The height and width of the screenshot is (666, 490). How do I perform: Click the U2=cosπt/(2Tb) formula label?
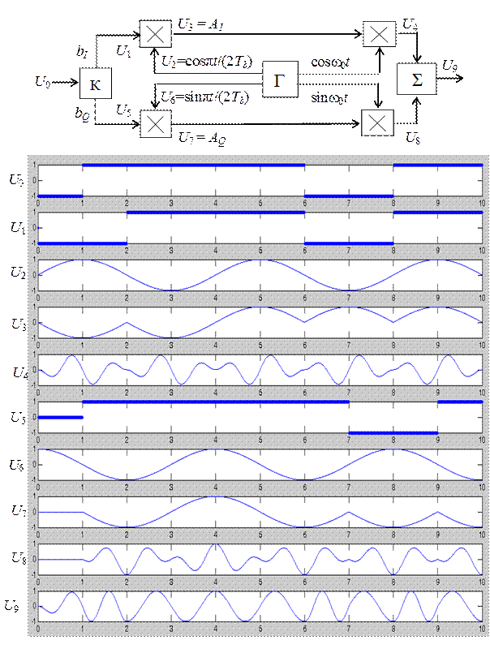(207, 62)
